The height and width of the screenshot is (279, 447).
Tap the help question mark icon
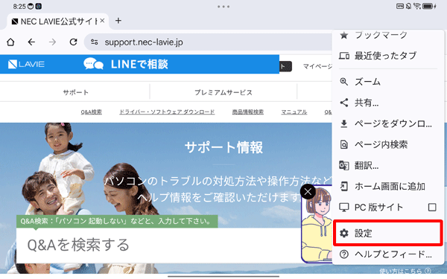(344, 254)
